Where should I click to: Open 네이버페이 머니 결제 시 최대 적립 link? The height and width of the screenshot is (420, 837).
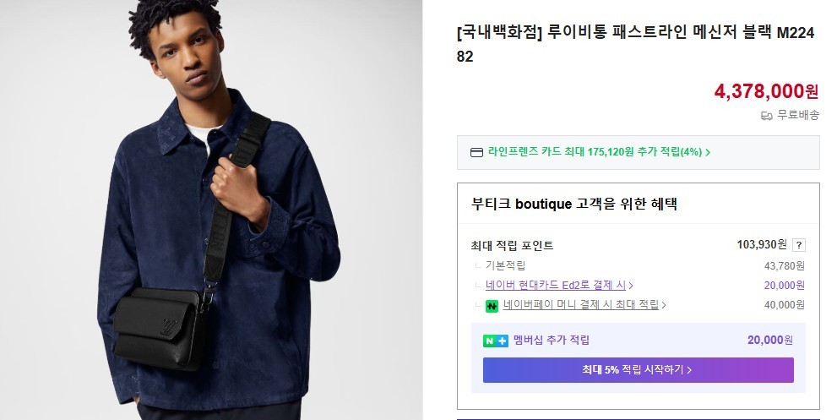point(580,305)
